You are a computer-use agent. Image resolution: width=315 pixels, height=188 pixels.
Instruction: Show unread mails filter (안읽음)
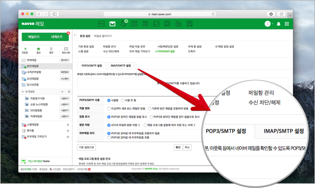pos(25,51)
